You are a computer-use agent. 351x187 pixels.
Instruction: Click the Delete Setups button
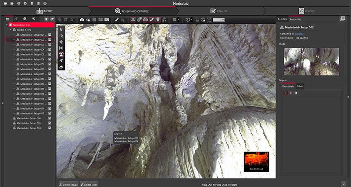[68, 185]
